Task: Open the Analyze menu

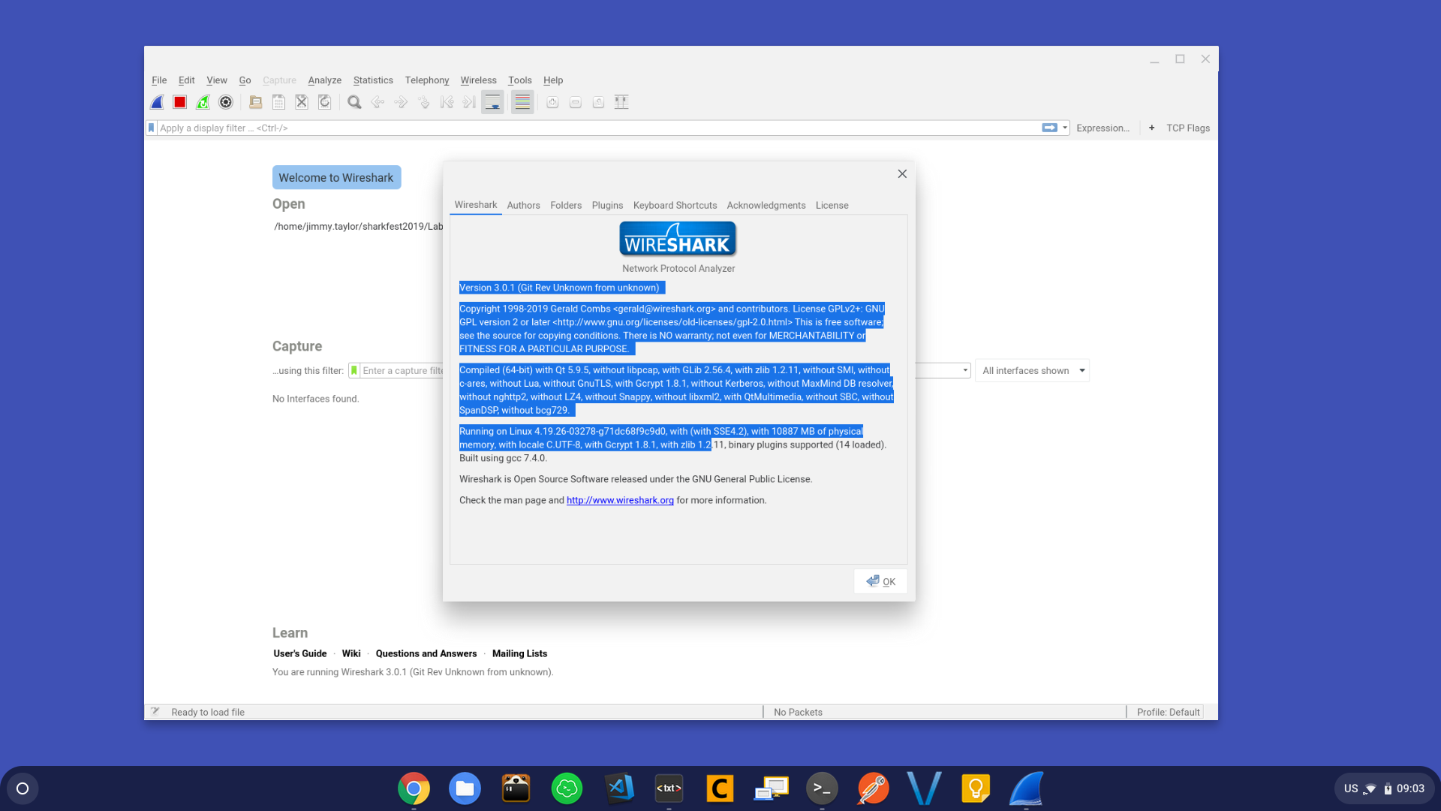Action: 324,80
